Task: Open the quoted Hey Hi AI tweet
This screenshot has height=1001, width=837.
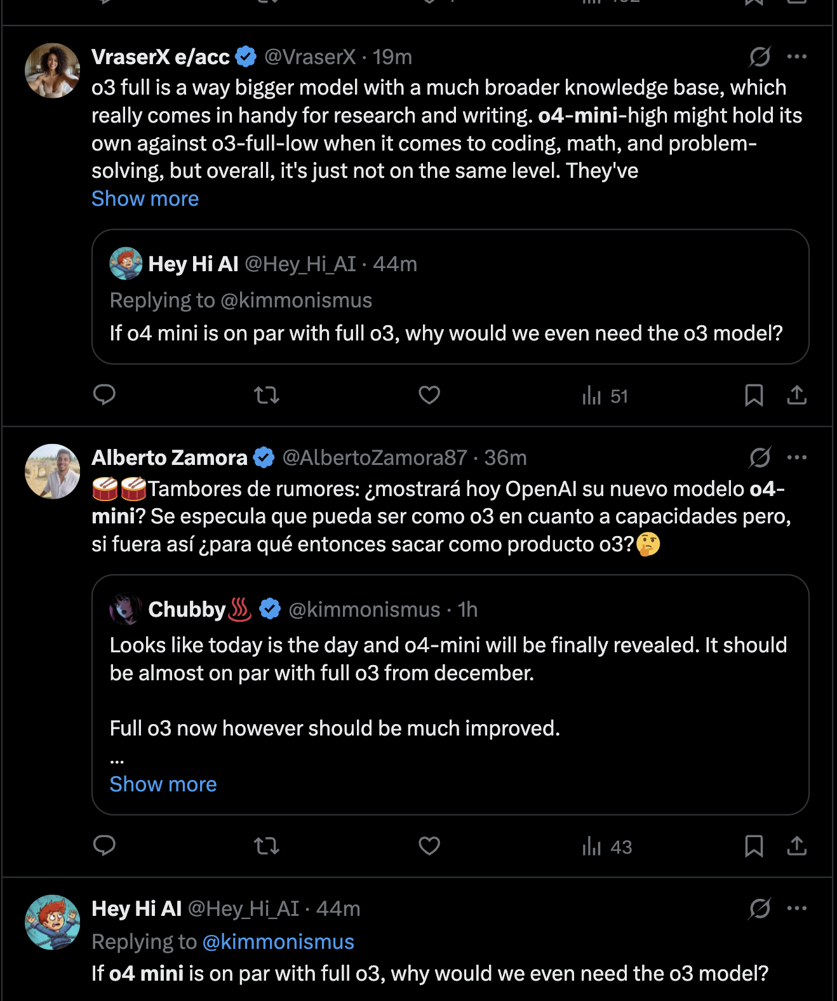Action: coord(450,297)
